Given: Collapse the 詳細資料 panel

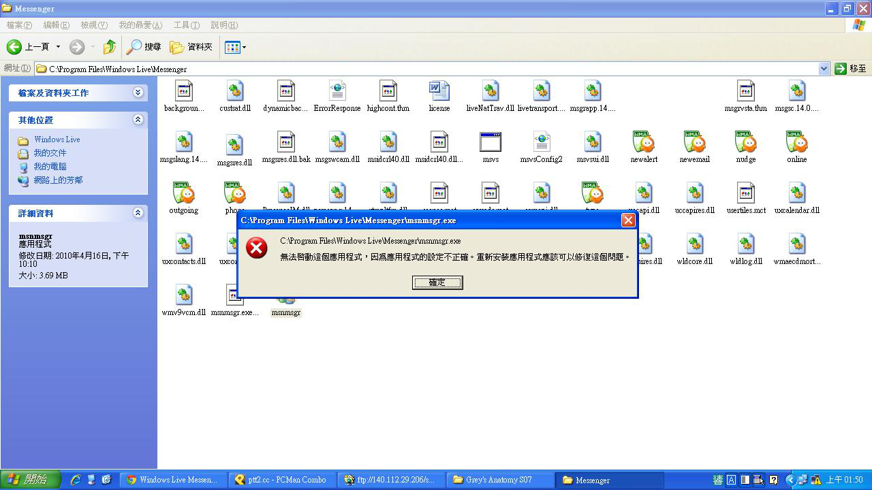Looking at the screenshot, I should (x=138, y=213).
